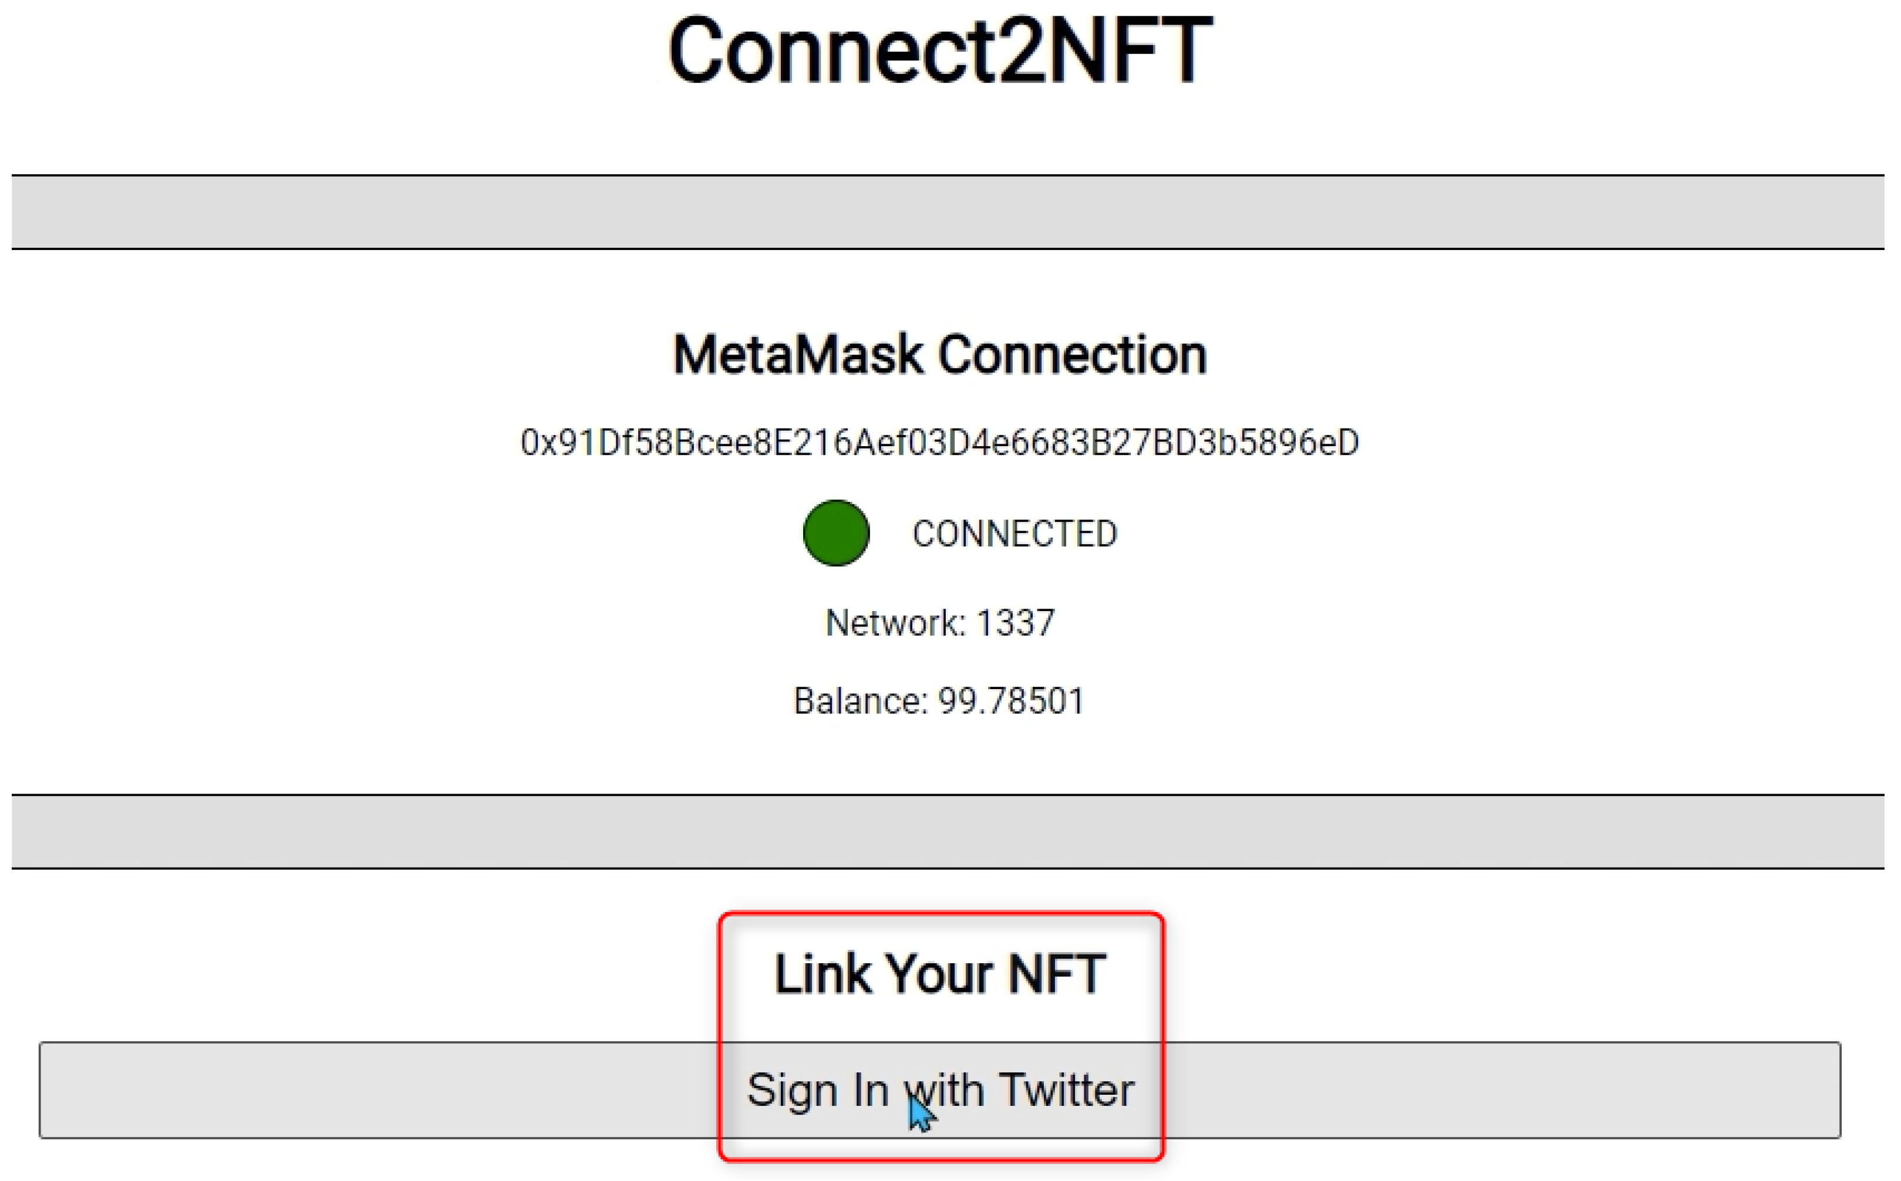This screenshot has height=1181, width=1901.
Task: Click the gray divider bar under the title
Action: coord(939,212)
